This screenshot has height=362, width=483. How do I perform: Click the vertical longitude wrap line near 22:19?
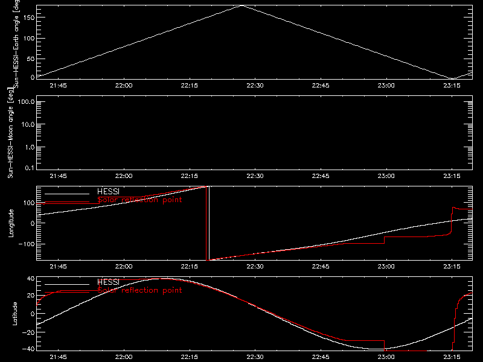[x=209, y=223]
